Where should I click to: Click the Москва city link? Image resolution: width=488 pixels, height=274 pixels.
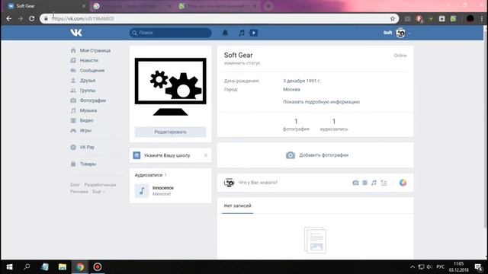291,90
